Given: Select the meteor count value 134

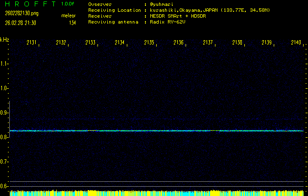Looking at the screenshot, I should pyautogui.click(x=72, y=23).
